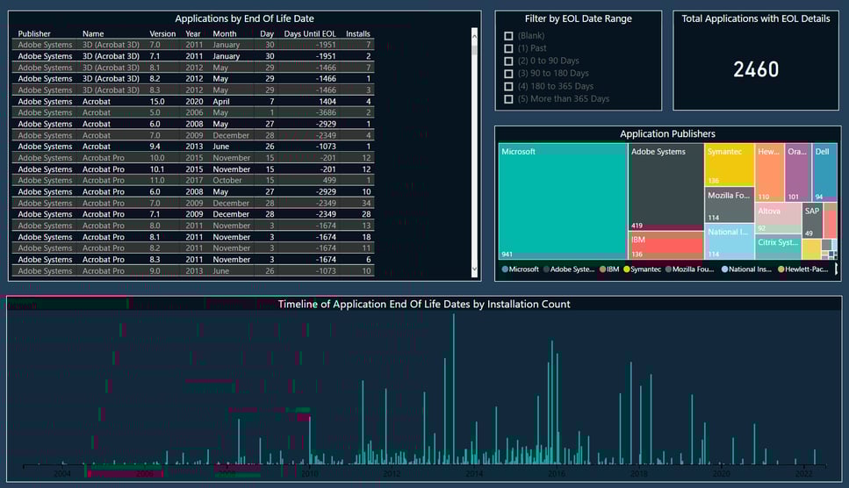This screenshot has height=488, width=849.
Task: Click the 2460 total applications card value
Action: tap(756, 69)
